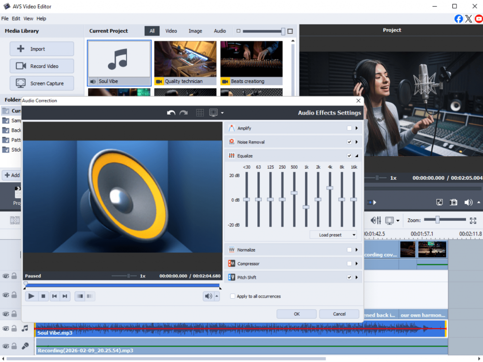
Task: Jump to the next frame in preview
Action: coord(65,296)
